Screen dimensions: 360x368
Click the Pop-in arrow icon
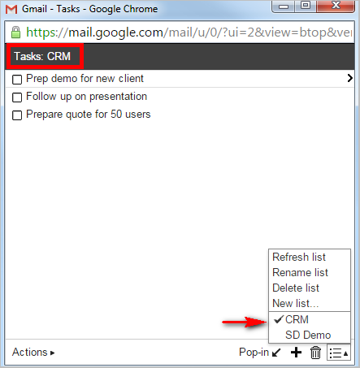276,353
